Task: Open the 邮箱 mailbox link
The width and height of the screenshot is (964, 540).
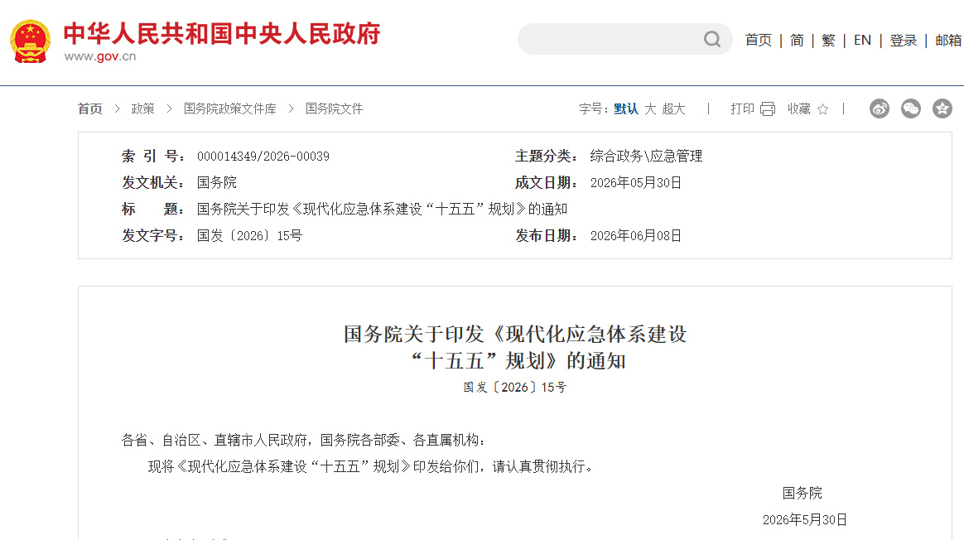Action: [x=948, y=40]
